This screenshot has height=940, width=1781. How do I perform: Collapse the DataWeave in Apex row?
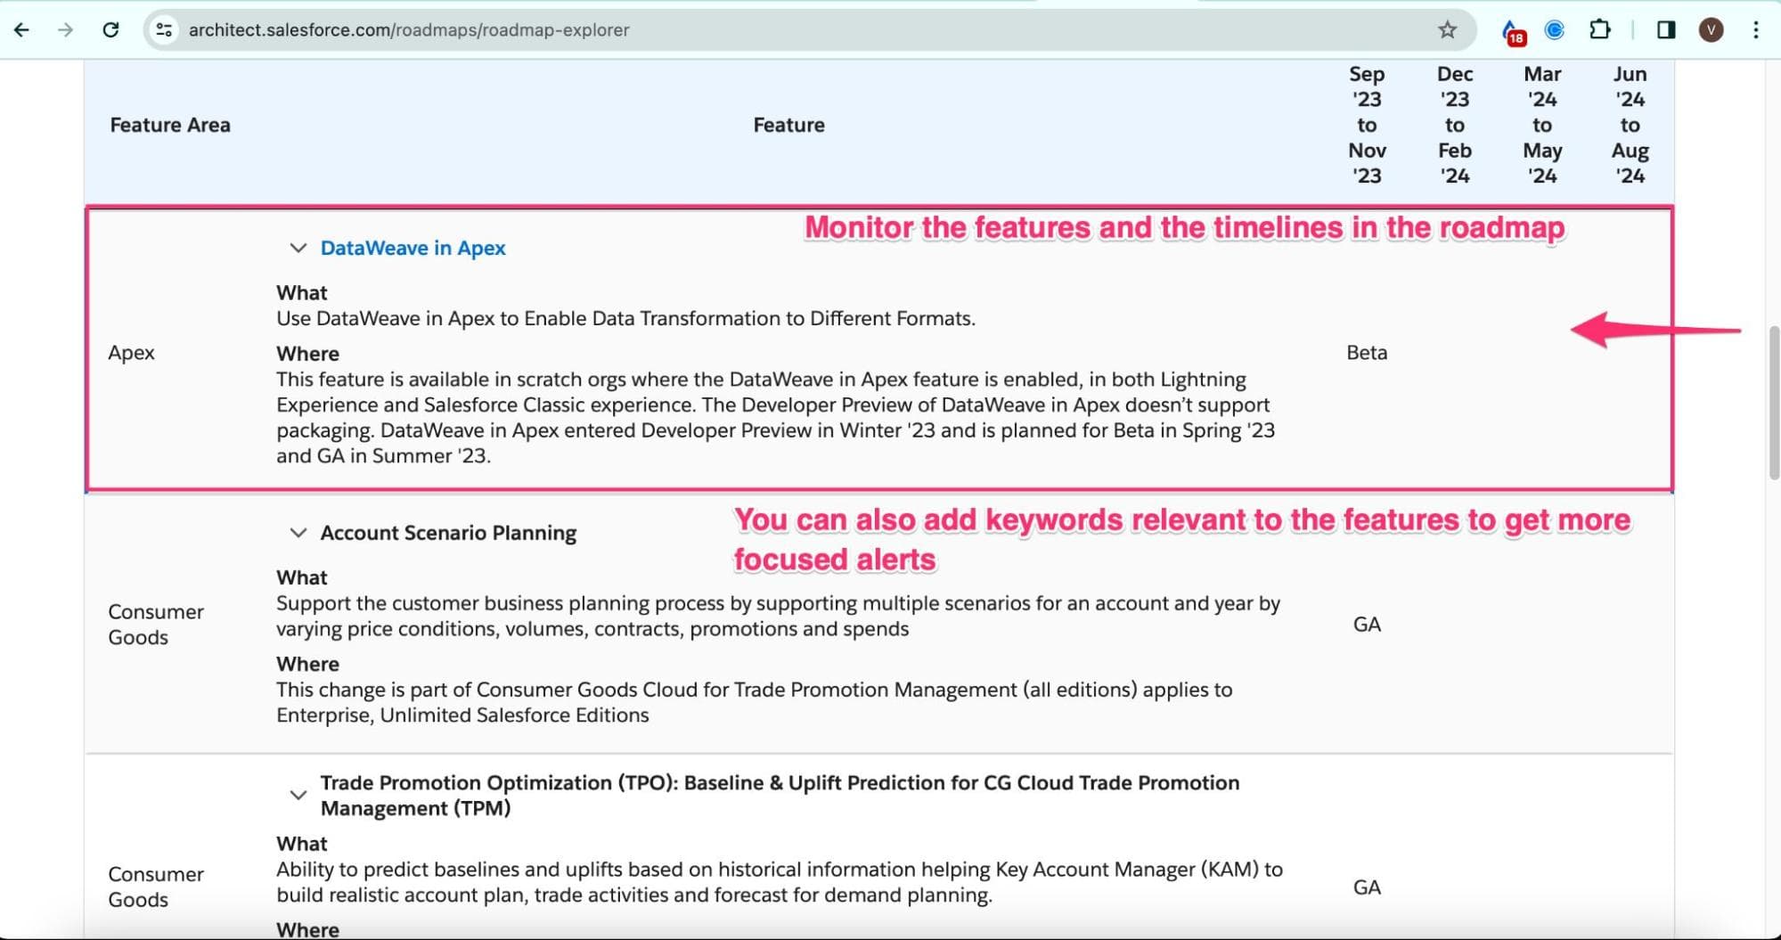point(298,249)
